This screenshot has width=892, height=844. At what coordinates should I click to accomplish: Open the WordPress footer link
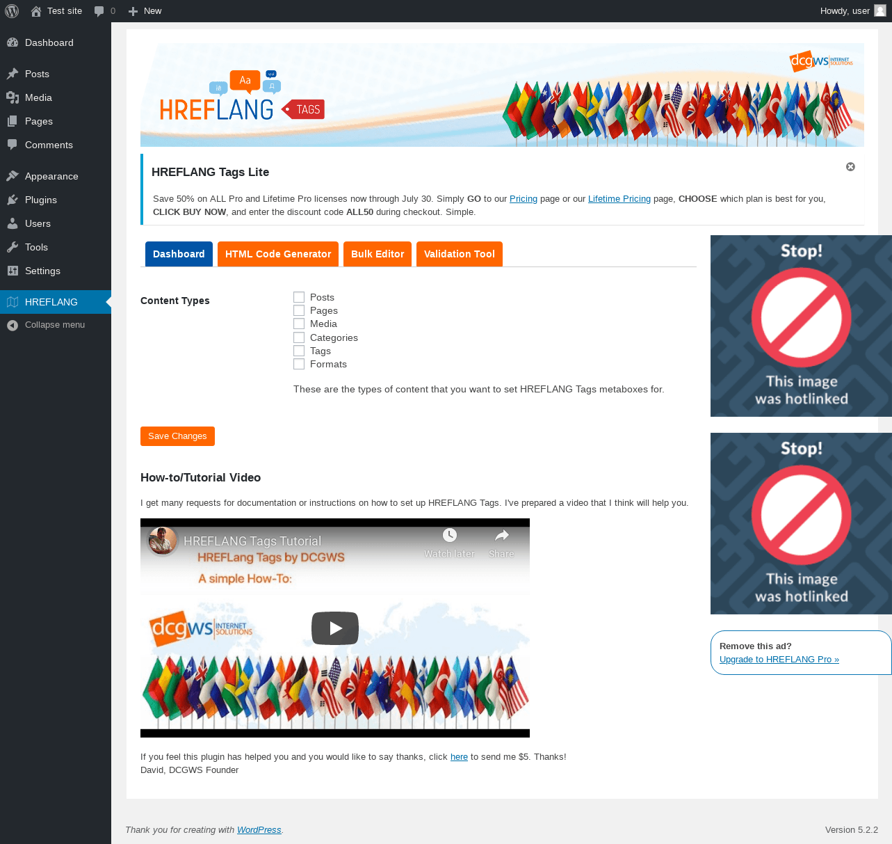(x=259, y=830)
